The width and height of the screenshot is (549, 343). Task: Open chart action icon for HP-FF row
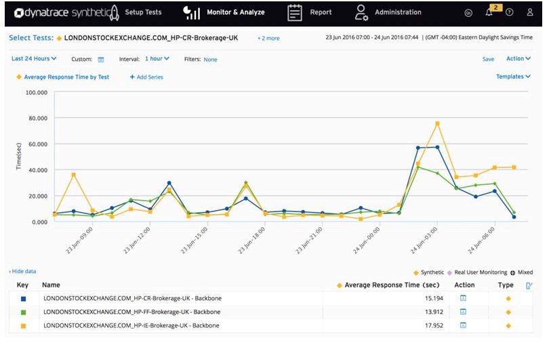[x=463, y=312]
